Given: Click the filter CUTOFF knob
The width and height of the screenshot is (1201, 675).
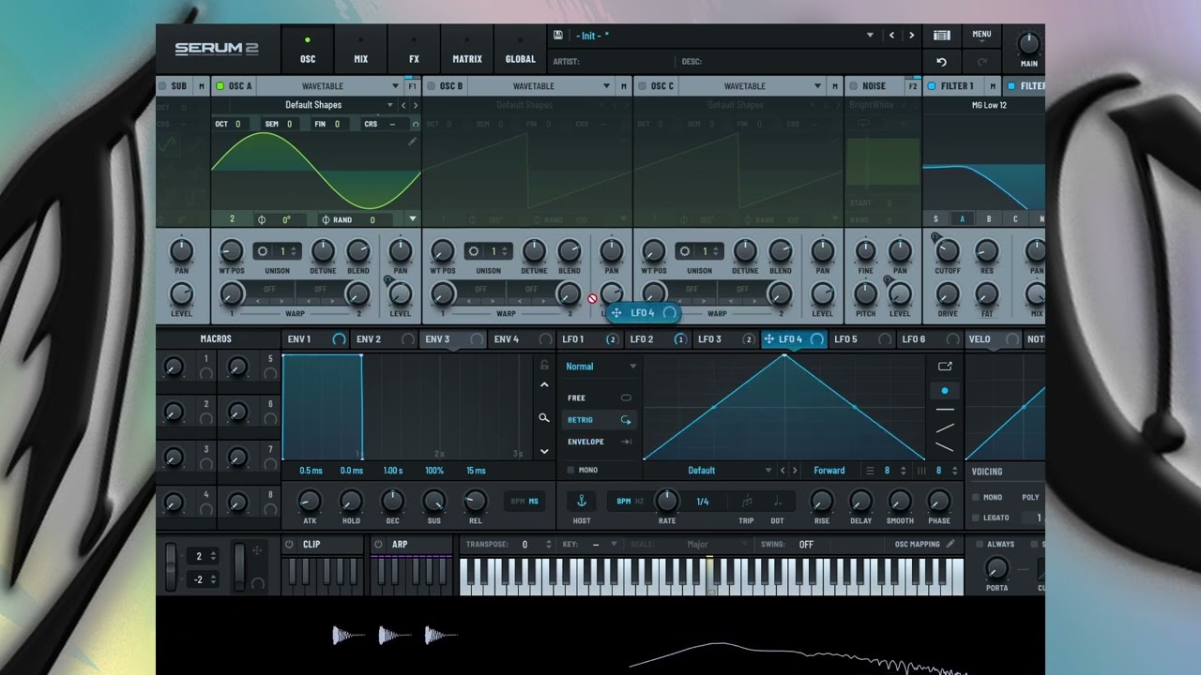Looking at the screenshot, I should point(948,250).
